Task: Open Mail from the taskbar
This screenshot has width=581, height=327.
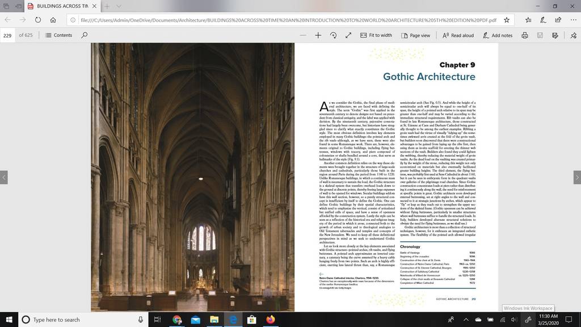Action: tap(196, 320)
